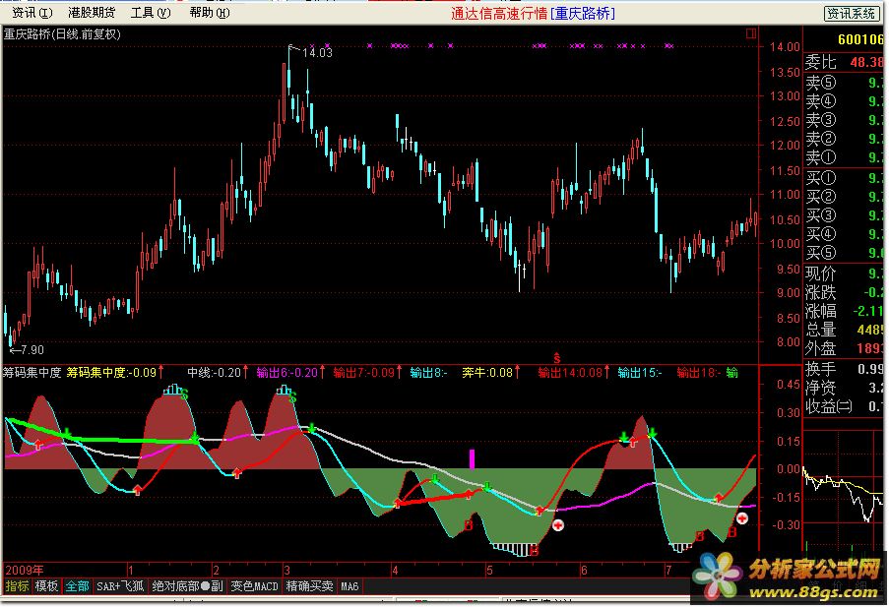Open the 工具(V) menu

tap(151, 13)
